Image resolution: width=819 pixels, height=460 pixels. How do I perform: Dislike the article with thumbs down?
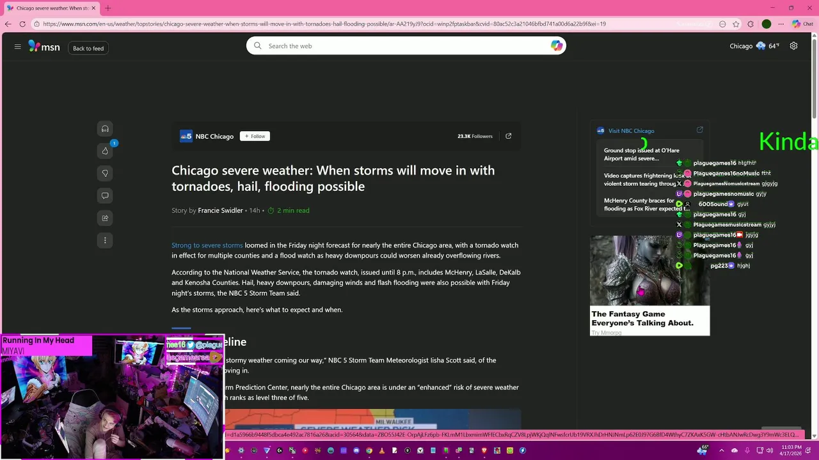pyautogui.click(x=105, y=173)
